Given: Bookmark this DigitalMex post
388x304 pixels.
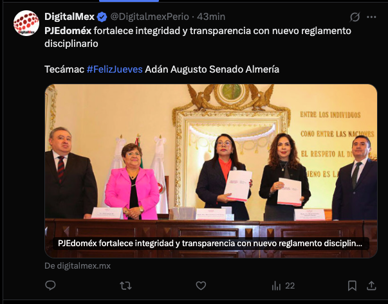Looking at the screenshot, I should pos(352,286).
